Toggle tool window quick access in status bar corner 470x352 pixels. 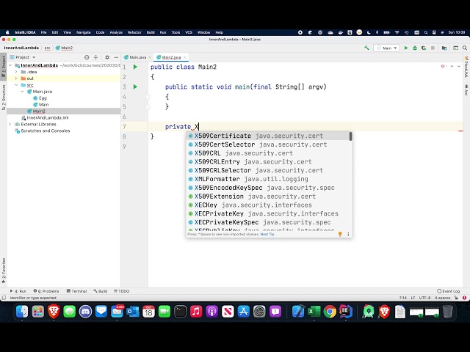point(4,298)
